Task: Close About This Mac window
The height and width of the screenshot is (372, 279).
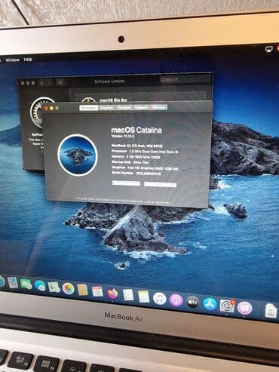Action: point(46,108)
